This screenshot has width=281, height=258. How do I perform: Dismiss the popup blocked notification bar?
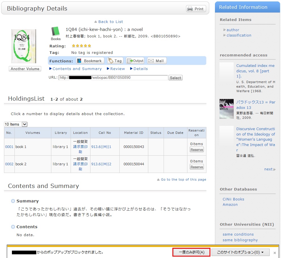click(x=274, y=253)
